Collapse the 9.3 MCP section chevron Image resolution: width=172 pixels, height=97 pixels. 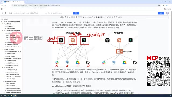pos(3,49)
